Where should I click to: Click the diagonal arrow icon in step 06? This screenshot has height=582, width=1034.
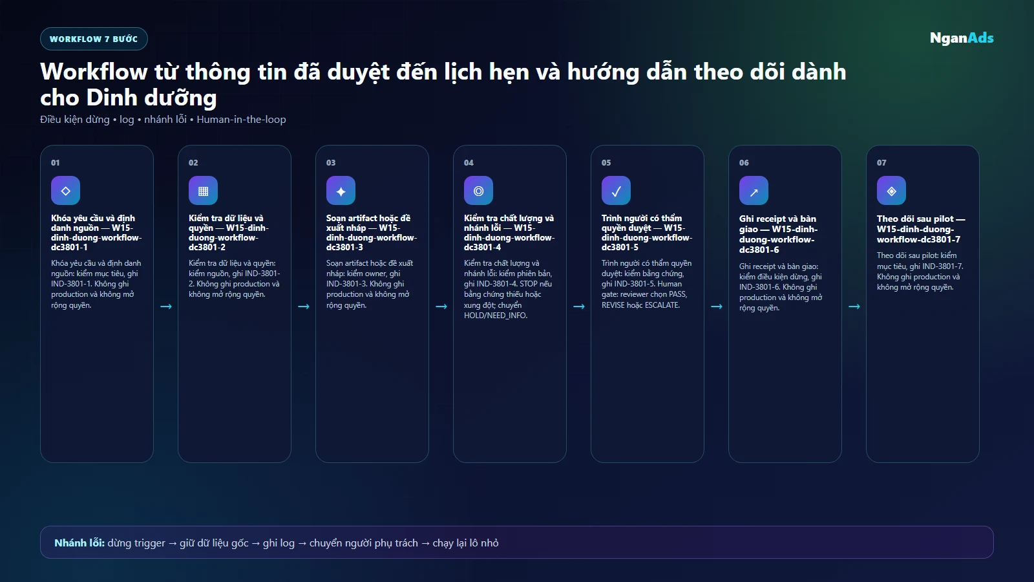click(754, 191)
